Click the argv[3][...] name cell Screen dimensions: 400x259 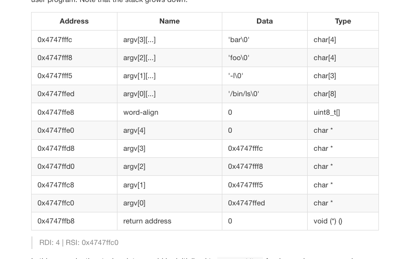(x=140, y=40)
